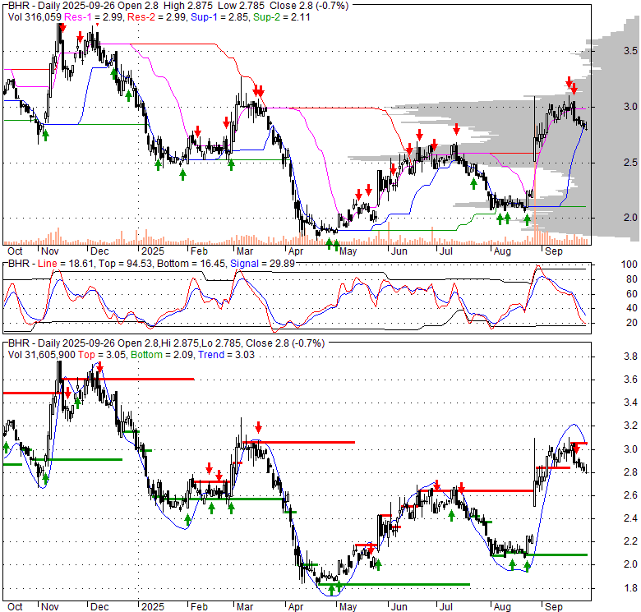The height and width of the screenshot is (612, 641).
Task: Click the 'Jul' month label under the top chart
Action: point(446,251)
